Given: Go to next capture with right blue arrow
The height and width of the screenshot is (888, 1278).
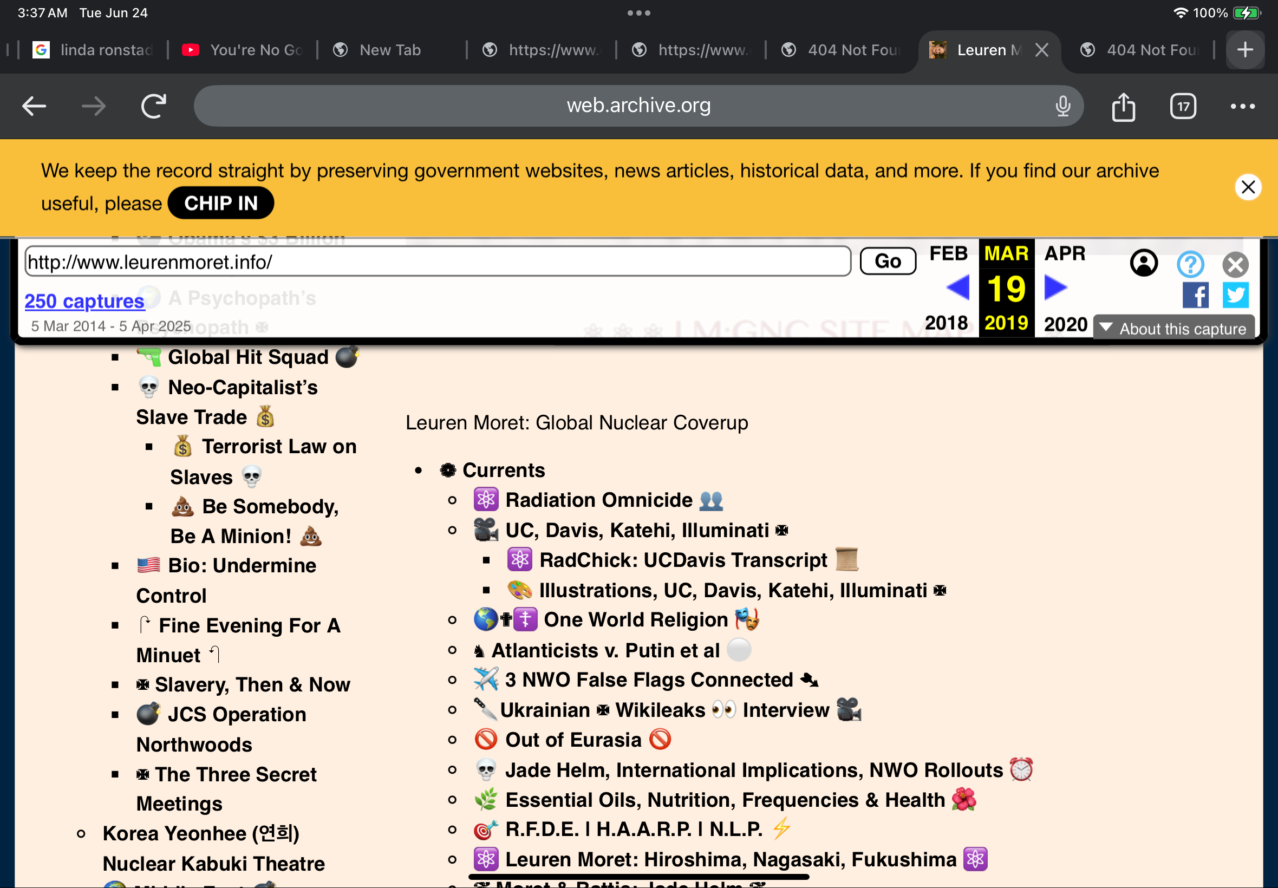Looking at the screenshot, I should click(x=1055, y=288).
